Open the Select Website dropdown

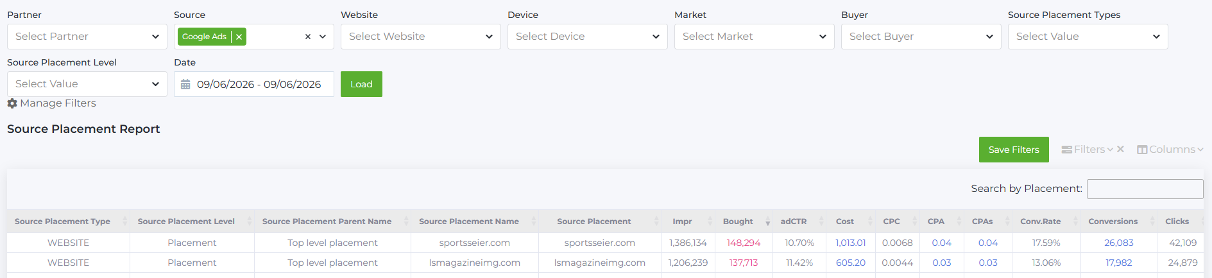tap(421, 37)
